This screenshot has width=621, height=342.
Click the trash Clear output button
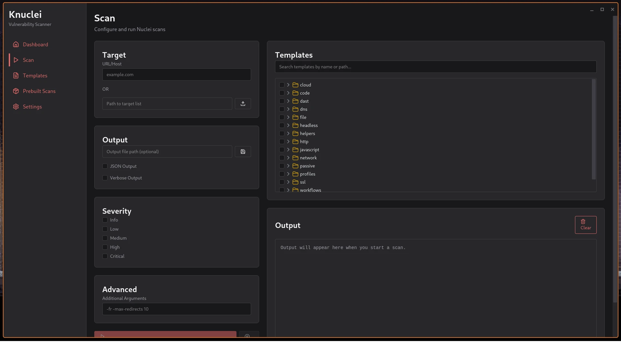(585, 225)
